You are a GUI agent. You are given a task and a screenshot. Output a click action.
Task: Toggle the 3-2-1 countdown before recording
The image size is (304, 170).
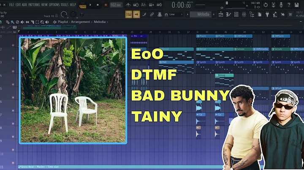click(144, 5)
